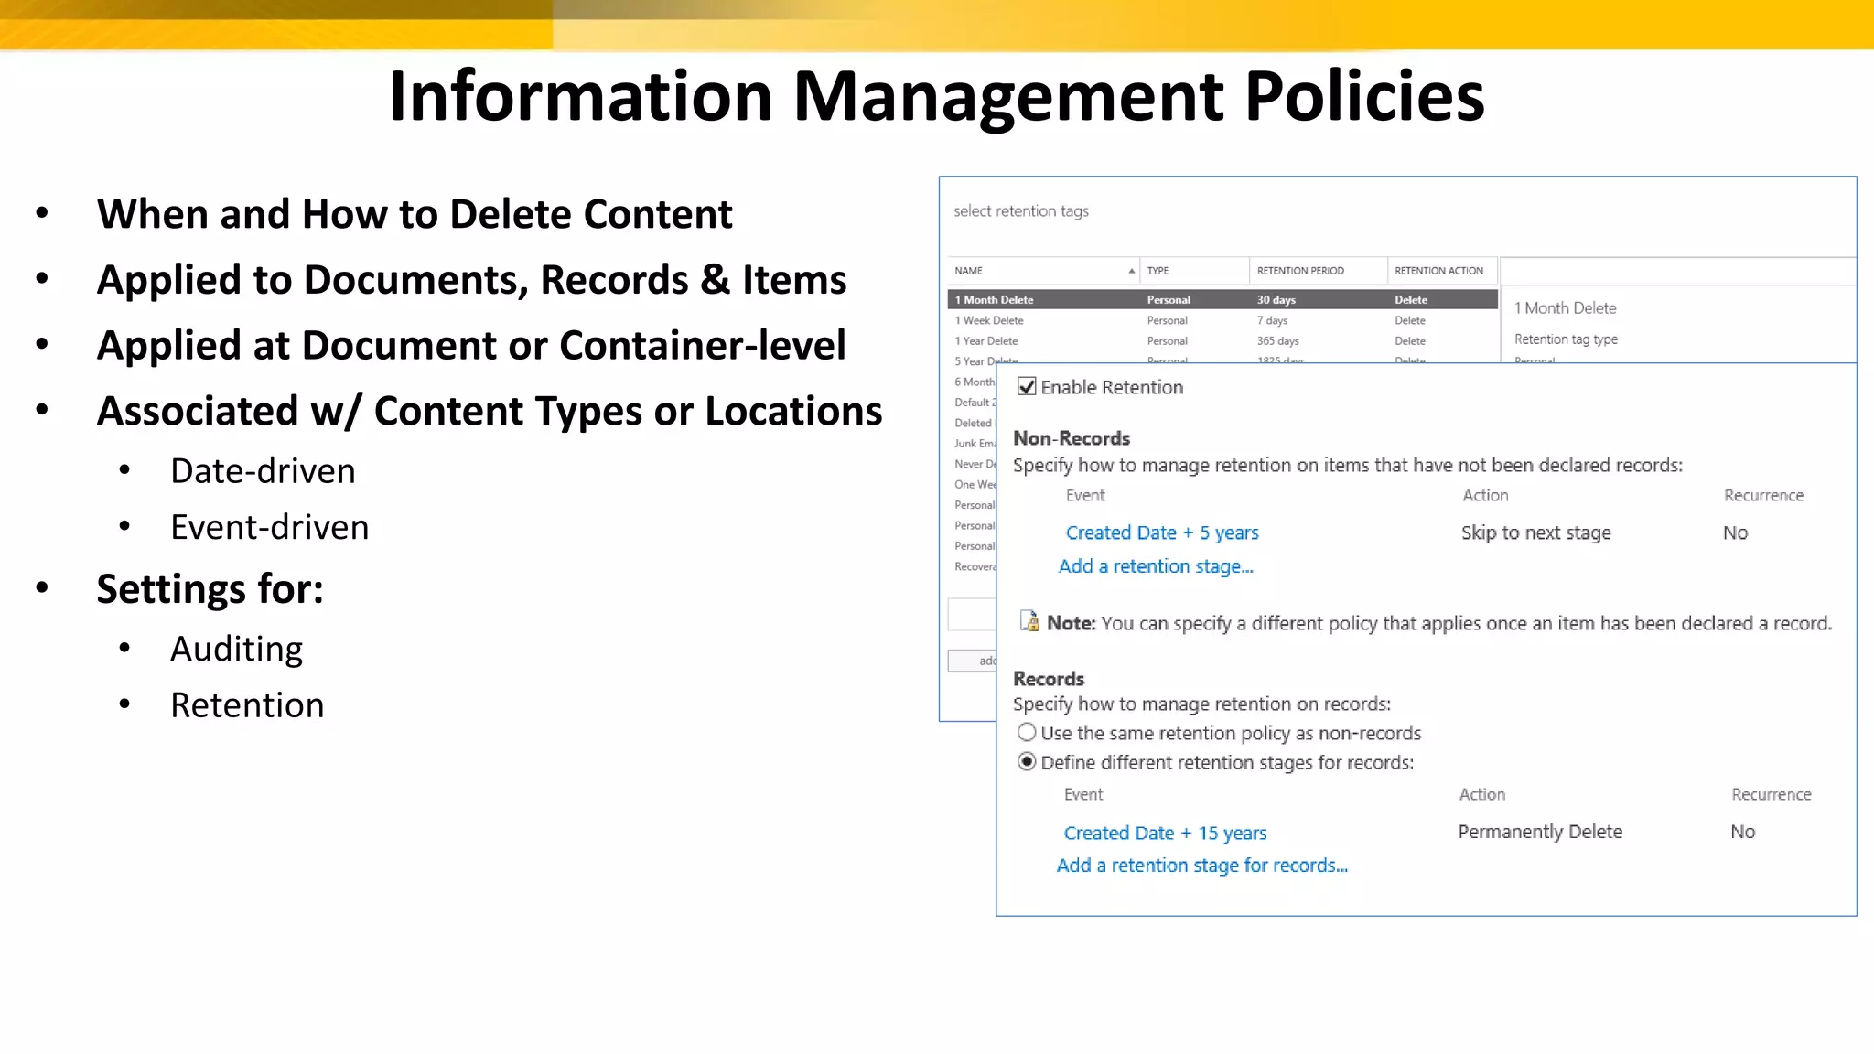Select the '1 Week Delete' retention tag row
This screenshot has width=1874, height=1054.
click(1222, 320)
